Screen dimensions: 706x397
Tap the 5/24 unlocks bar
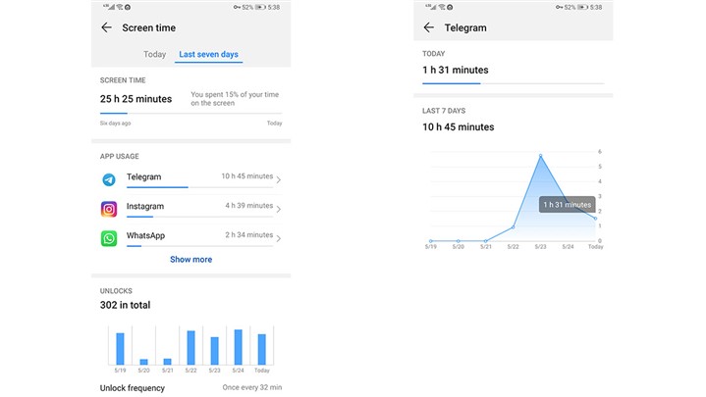[x=238, y=347]
